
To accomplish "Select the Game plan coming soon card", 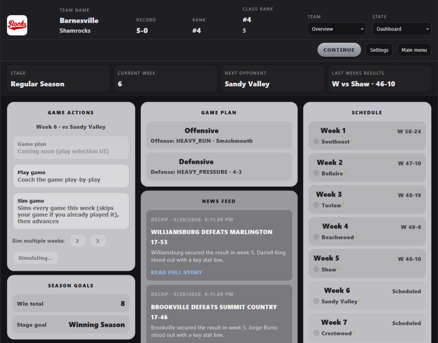I will pyautogui.click(x=71, y=148).
